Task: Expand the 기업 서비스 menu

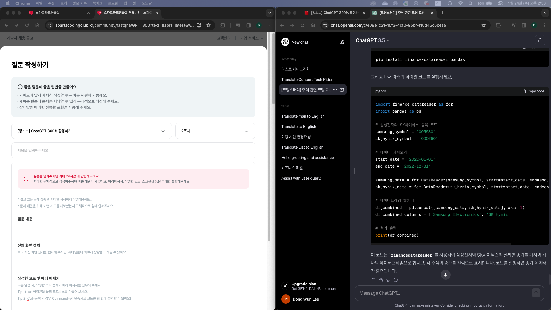Action: (x=252, y=38)
